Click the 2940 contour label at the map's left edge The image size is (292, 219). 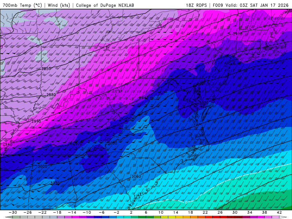pyautogui.click(x=7, y=144)
